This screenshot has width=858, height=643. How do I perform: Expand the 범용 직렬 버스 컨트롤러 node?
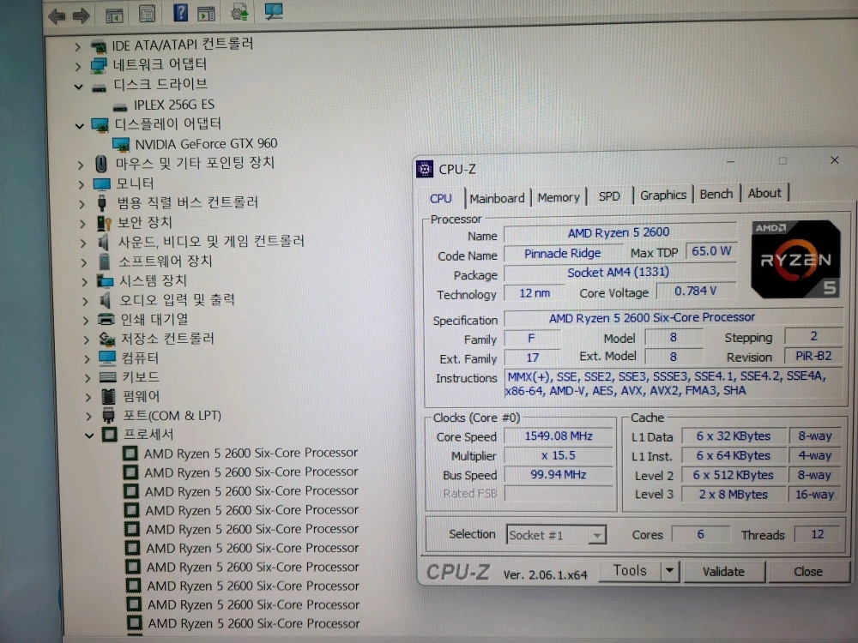82,204
